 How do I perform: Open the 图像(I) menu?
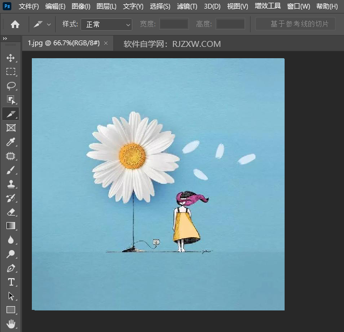[x=81, y=6]
